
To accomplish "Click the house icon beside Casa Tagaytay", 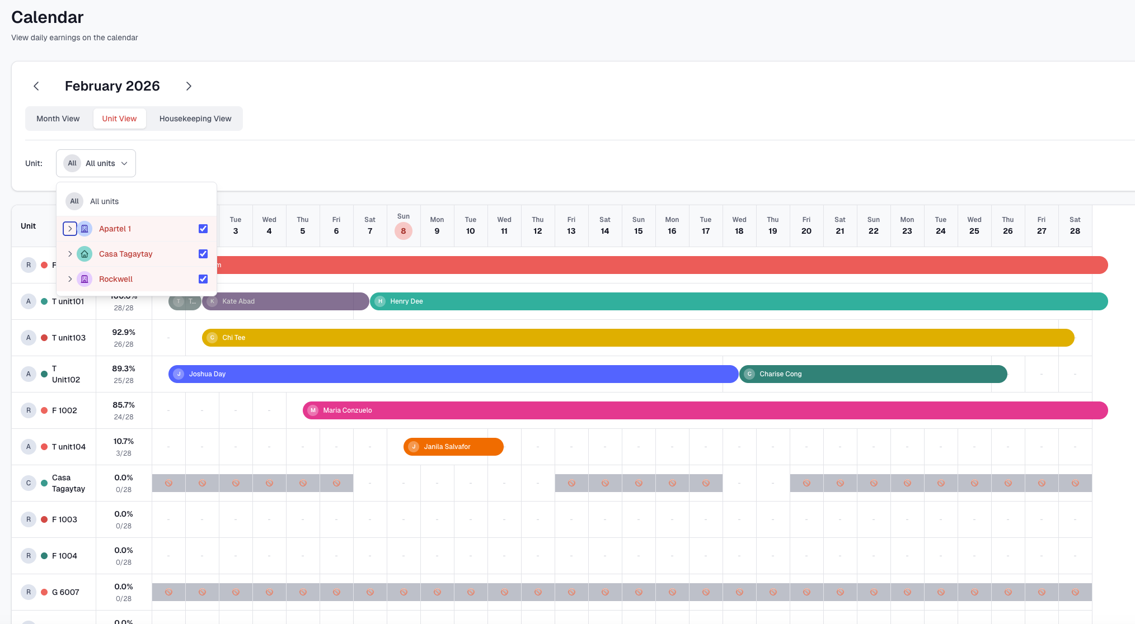I will point(85,253).
